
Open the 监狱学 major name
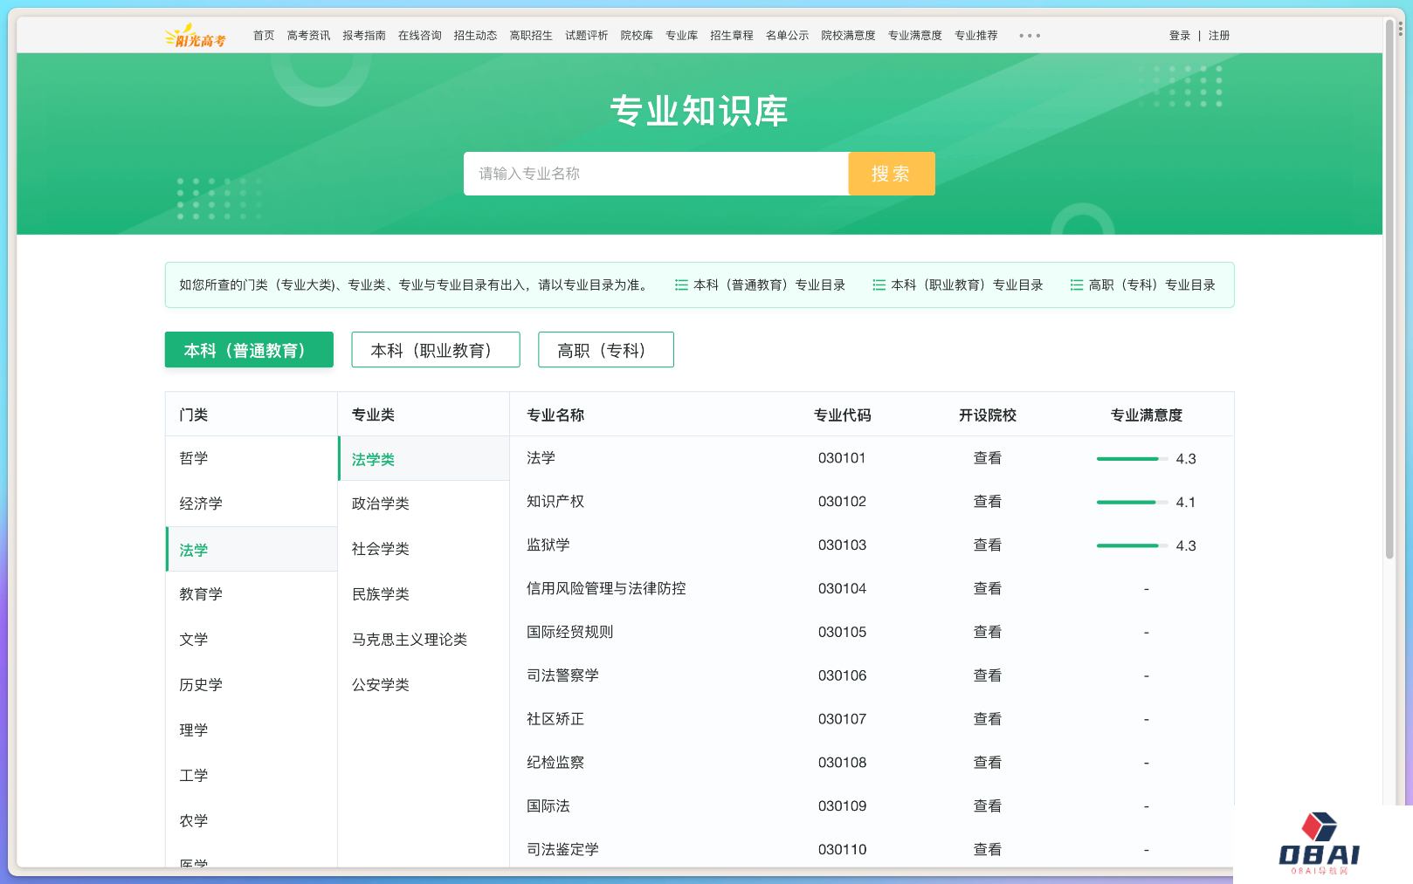[x=548, y=545]
